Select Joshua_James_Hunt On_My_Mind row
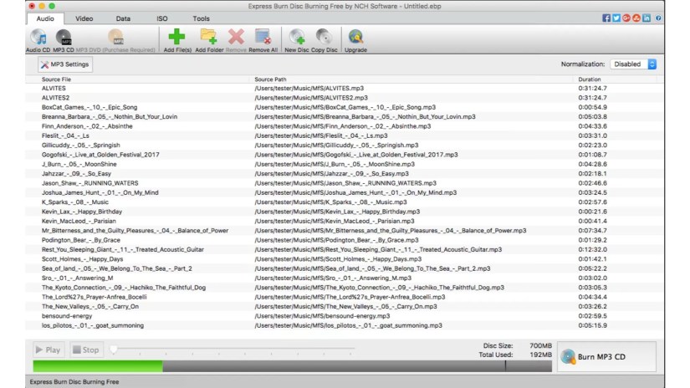Screen dimensions: 690x388 tap(345, 192)
